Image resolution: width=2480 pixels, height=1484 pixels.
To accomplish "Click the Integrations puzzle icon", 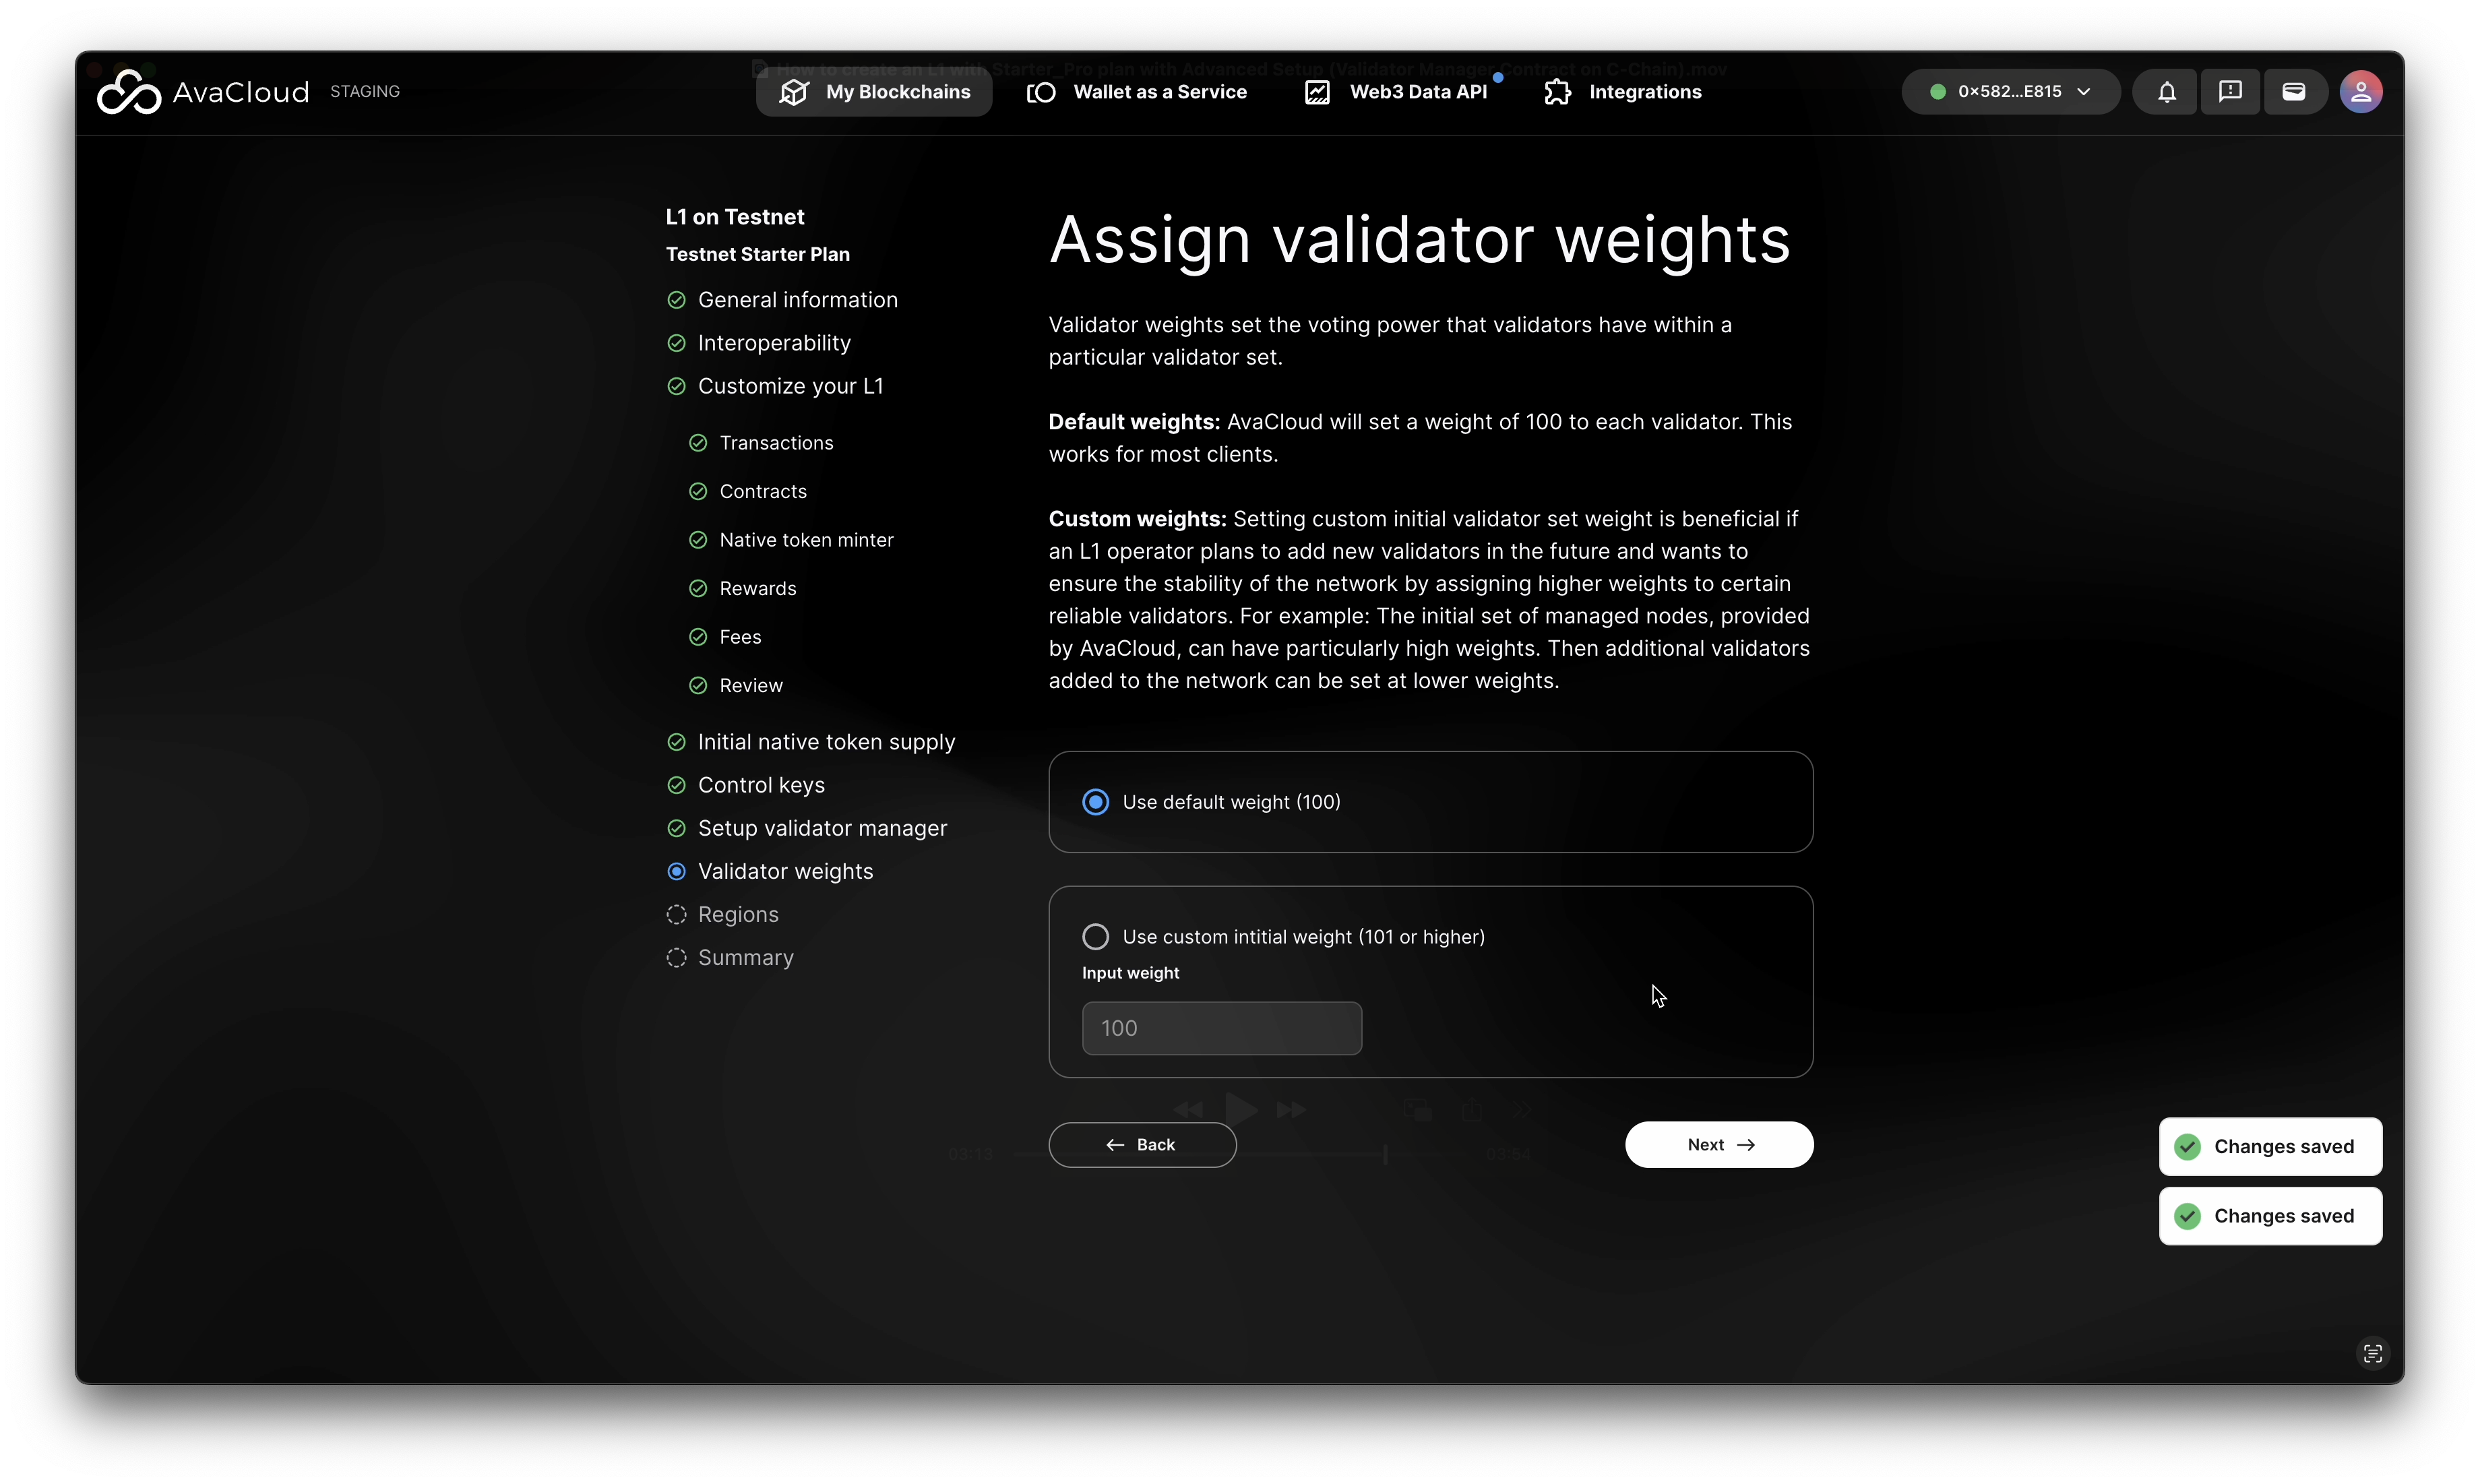I will tap(1557, 92).
